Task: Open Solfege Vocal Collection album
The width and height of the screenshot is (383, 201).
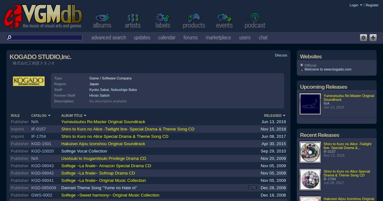Action: coord(84,151)
